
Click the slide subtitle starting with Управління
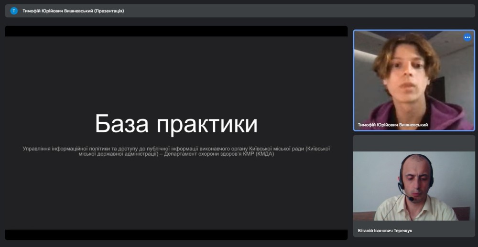(x=176, y=149)
